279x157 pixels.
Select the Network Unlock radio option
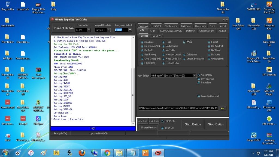pyautogui.click(x=172, y=55)
